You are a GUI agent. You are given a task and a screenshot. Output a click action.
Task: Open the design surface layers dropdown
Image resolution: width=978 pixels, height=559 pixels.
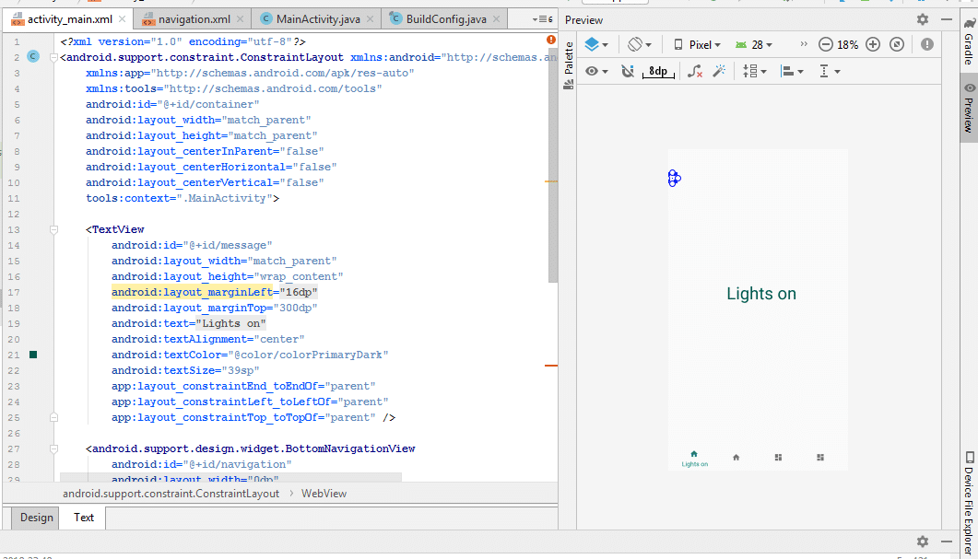(x=596, y=44)
